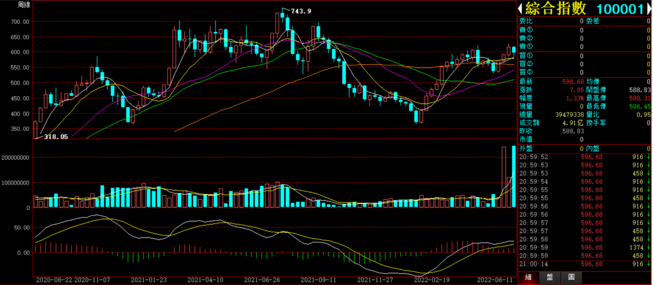Click the 最高價 value 598.31
Screen dimensions: 653x285
pyautogui.click(x=639, y=99)
